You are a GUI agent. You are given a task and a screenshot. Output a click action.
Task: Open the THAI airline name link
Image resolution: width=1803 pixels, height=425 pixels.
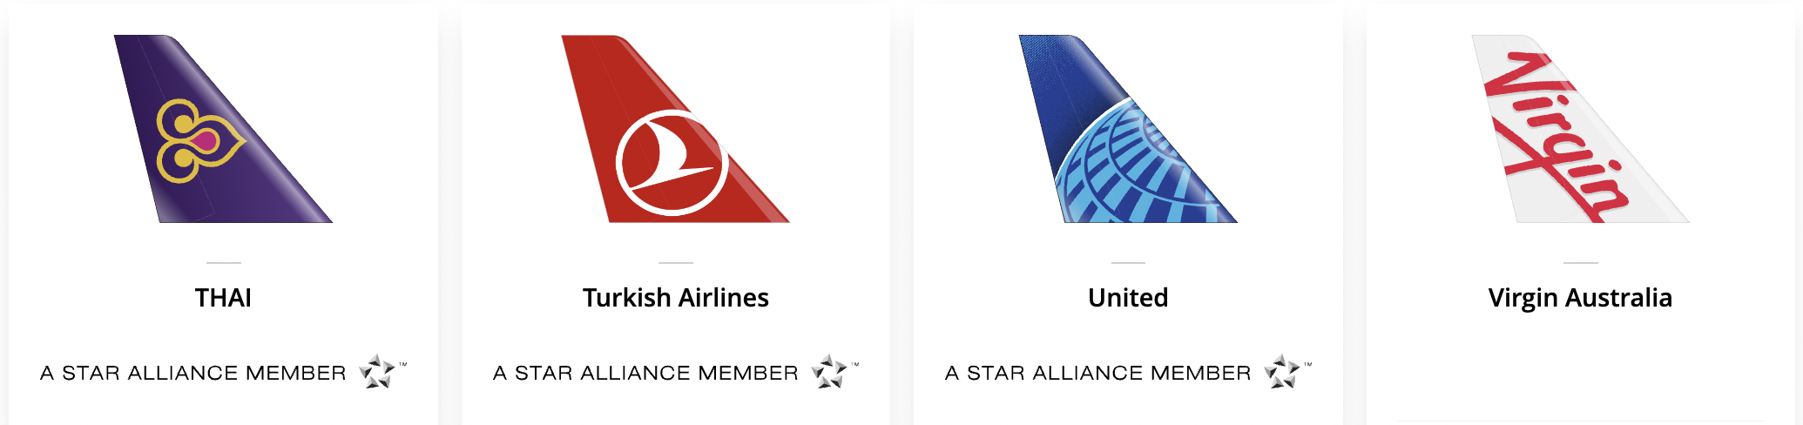pyautogui.click(x=224, y=298)
